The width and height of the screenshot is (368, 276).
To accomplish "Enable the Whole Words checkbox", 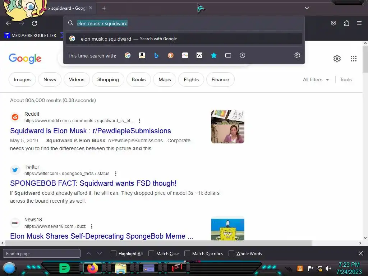I will pyautogui.click(x=231, y=253).
